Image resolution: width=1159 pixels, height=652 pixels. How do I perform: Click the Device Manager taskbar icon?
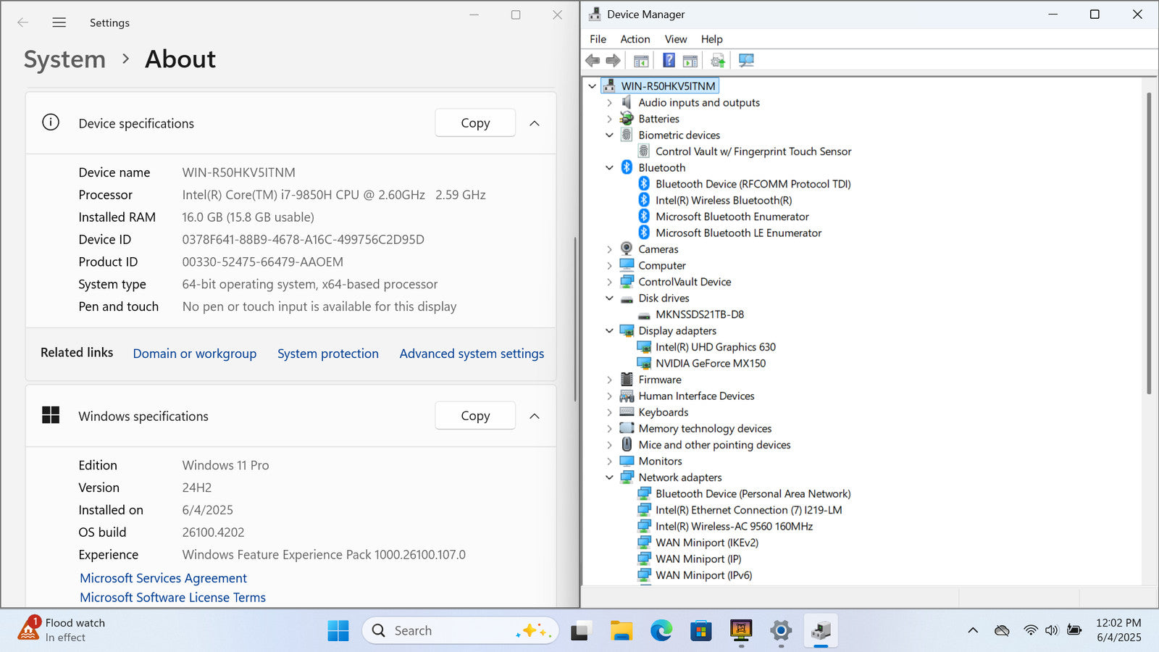point(821,631)
